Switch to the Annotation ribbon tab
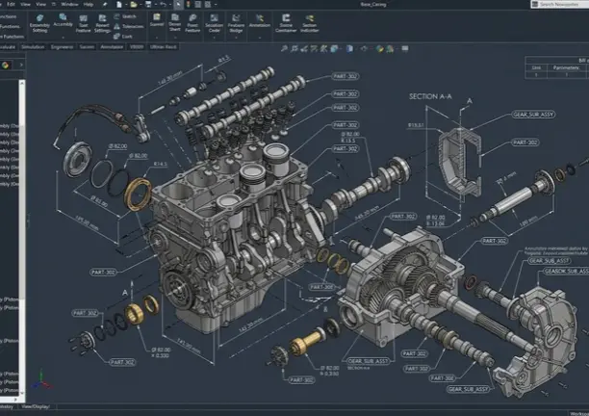Viewport: 589px width, 416px height. 112,47
